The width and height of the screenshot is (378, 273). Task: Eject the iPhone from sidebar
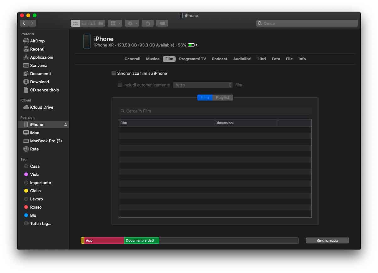(66, 124)
